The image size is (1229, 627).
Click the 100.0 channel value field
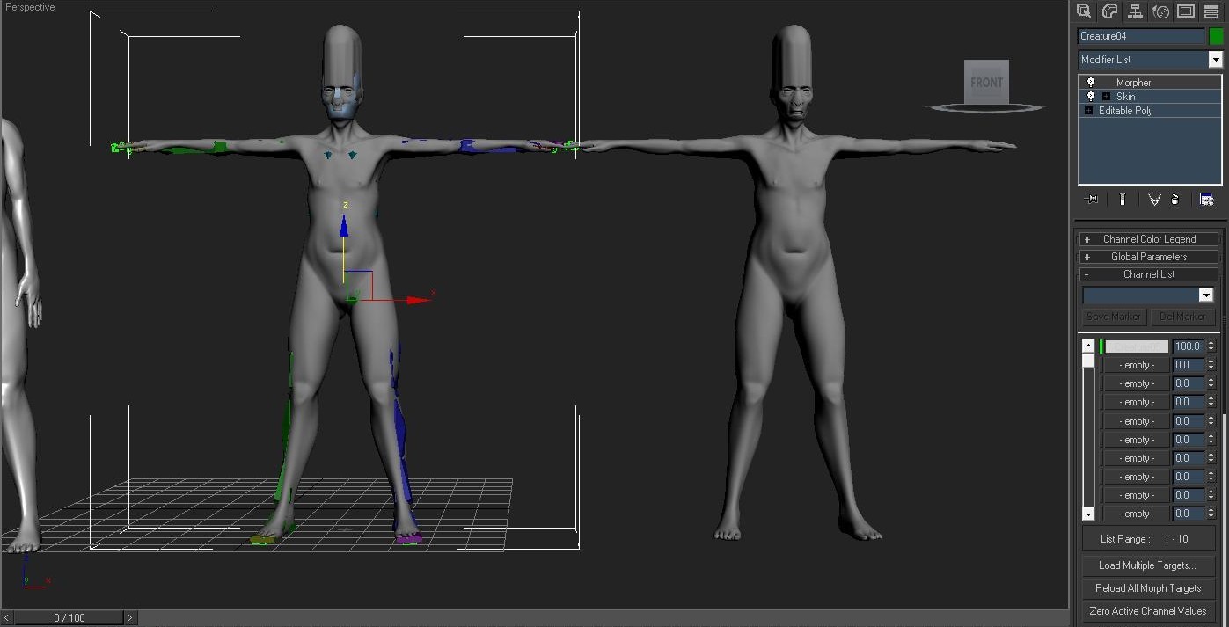pyautogui.click(x=1189, y=346)
